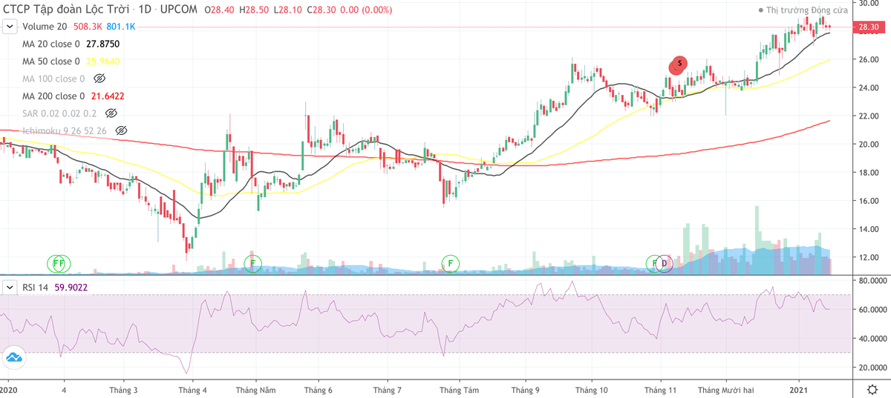Show the hidden MA 100 indicator
The height and width of the screenshot is (398, 891).
point(100,79)
